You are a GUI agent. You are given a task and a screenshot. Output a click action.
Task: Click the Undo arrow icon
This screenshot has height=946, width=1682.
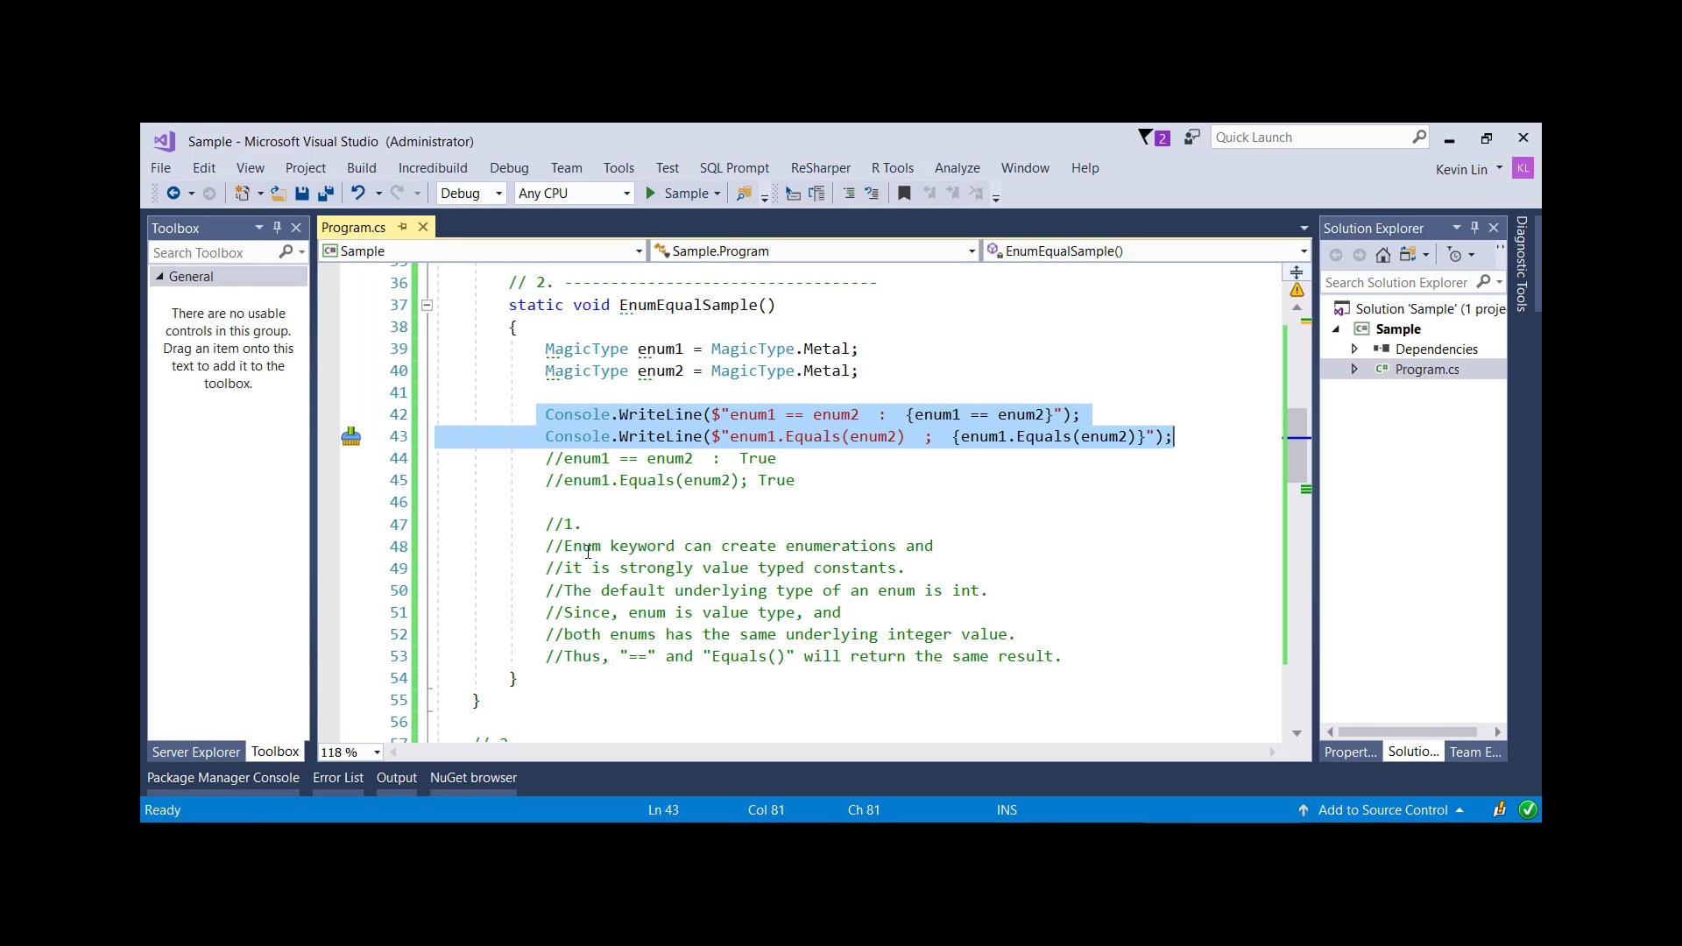click(x=357, y=194)
